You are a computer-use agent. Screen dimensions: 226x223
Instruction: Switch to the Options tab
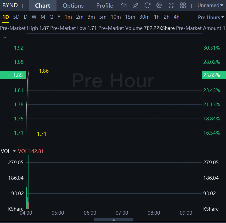[73, 6]
